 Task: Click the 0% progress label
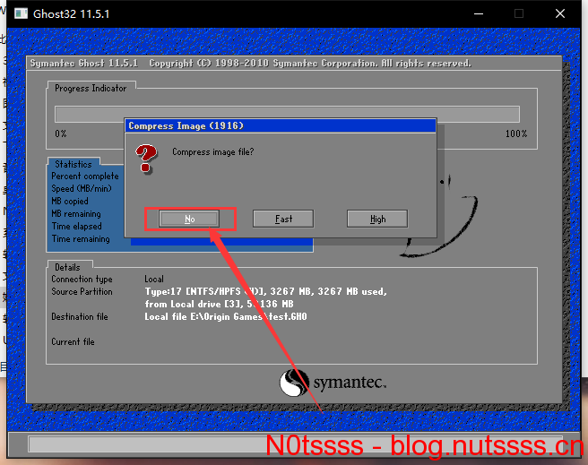click(x=60, y=133)
